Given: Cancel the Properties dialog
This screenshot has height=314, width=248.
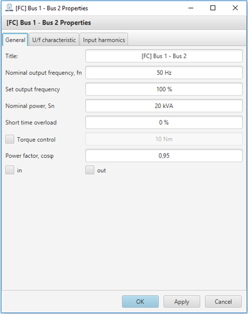Looking at the screenshot, I should [223, 302].
